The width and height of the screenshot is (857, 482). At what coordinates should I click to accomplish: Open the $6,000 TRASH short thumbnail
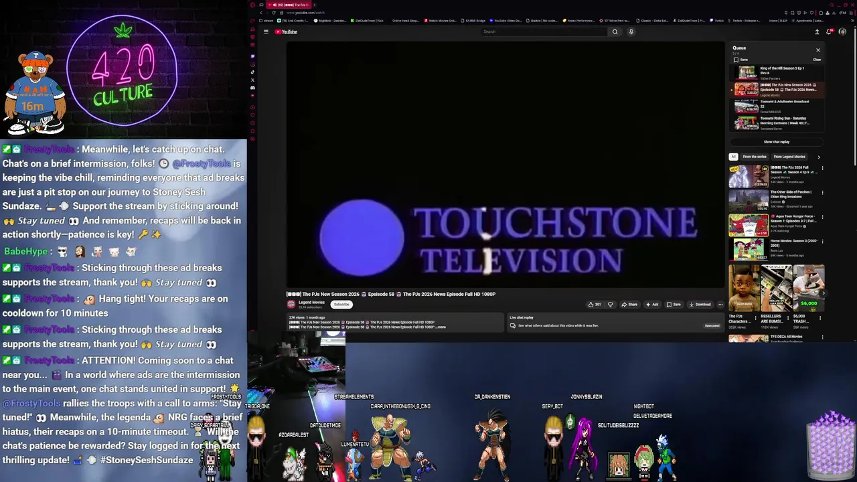809,288
